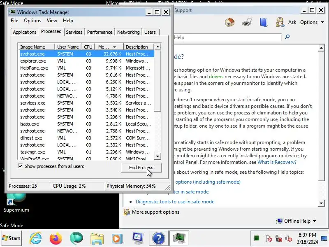Viewport: 329px width, 247px height.
Task: Launch Firefox from the taskbar
Action: point(56,238)
